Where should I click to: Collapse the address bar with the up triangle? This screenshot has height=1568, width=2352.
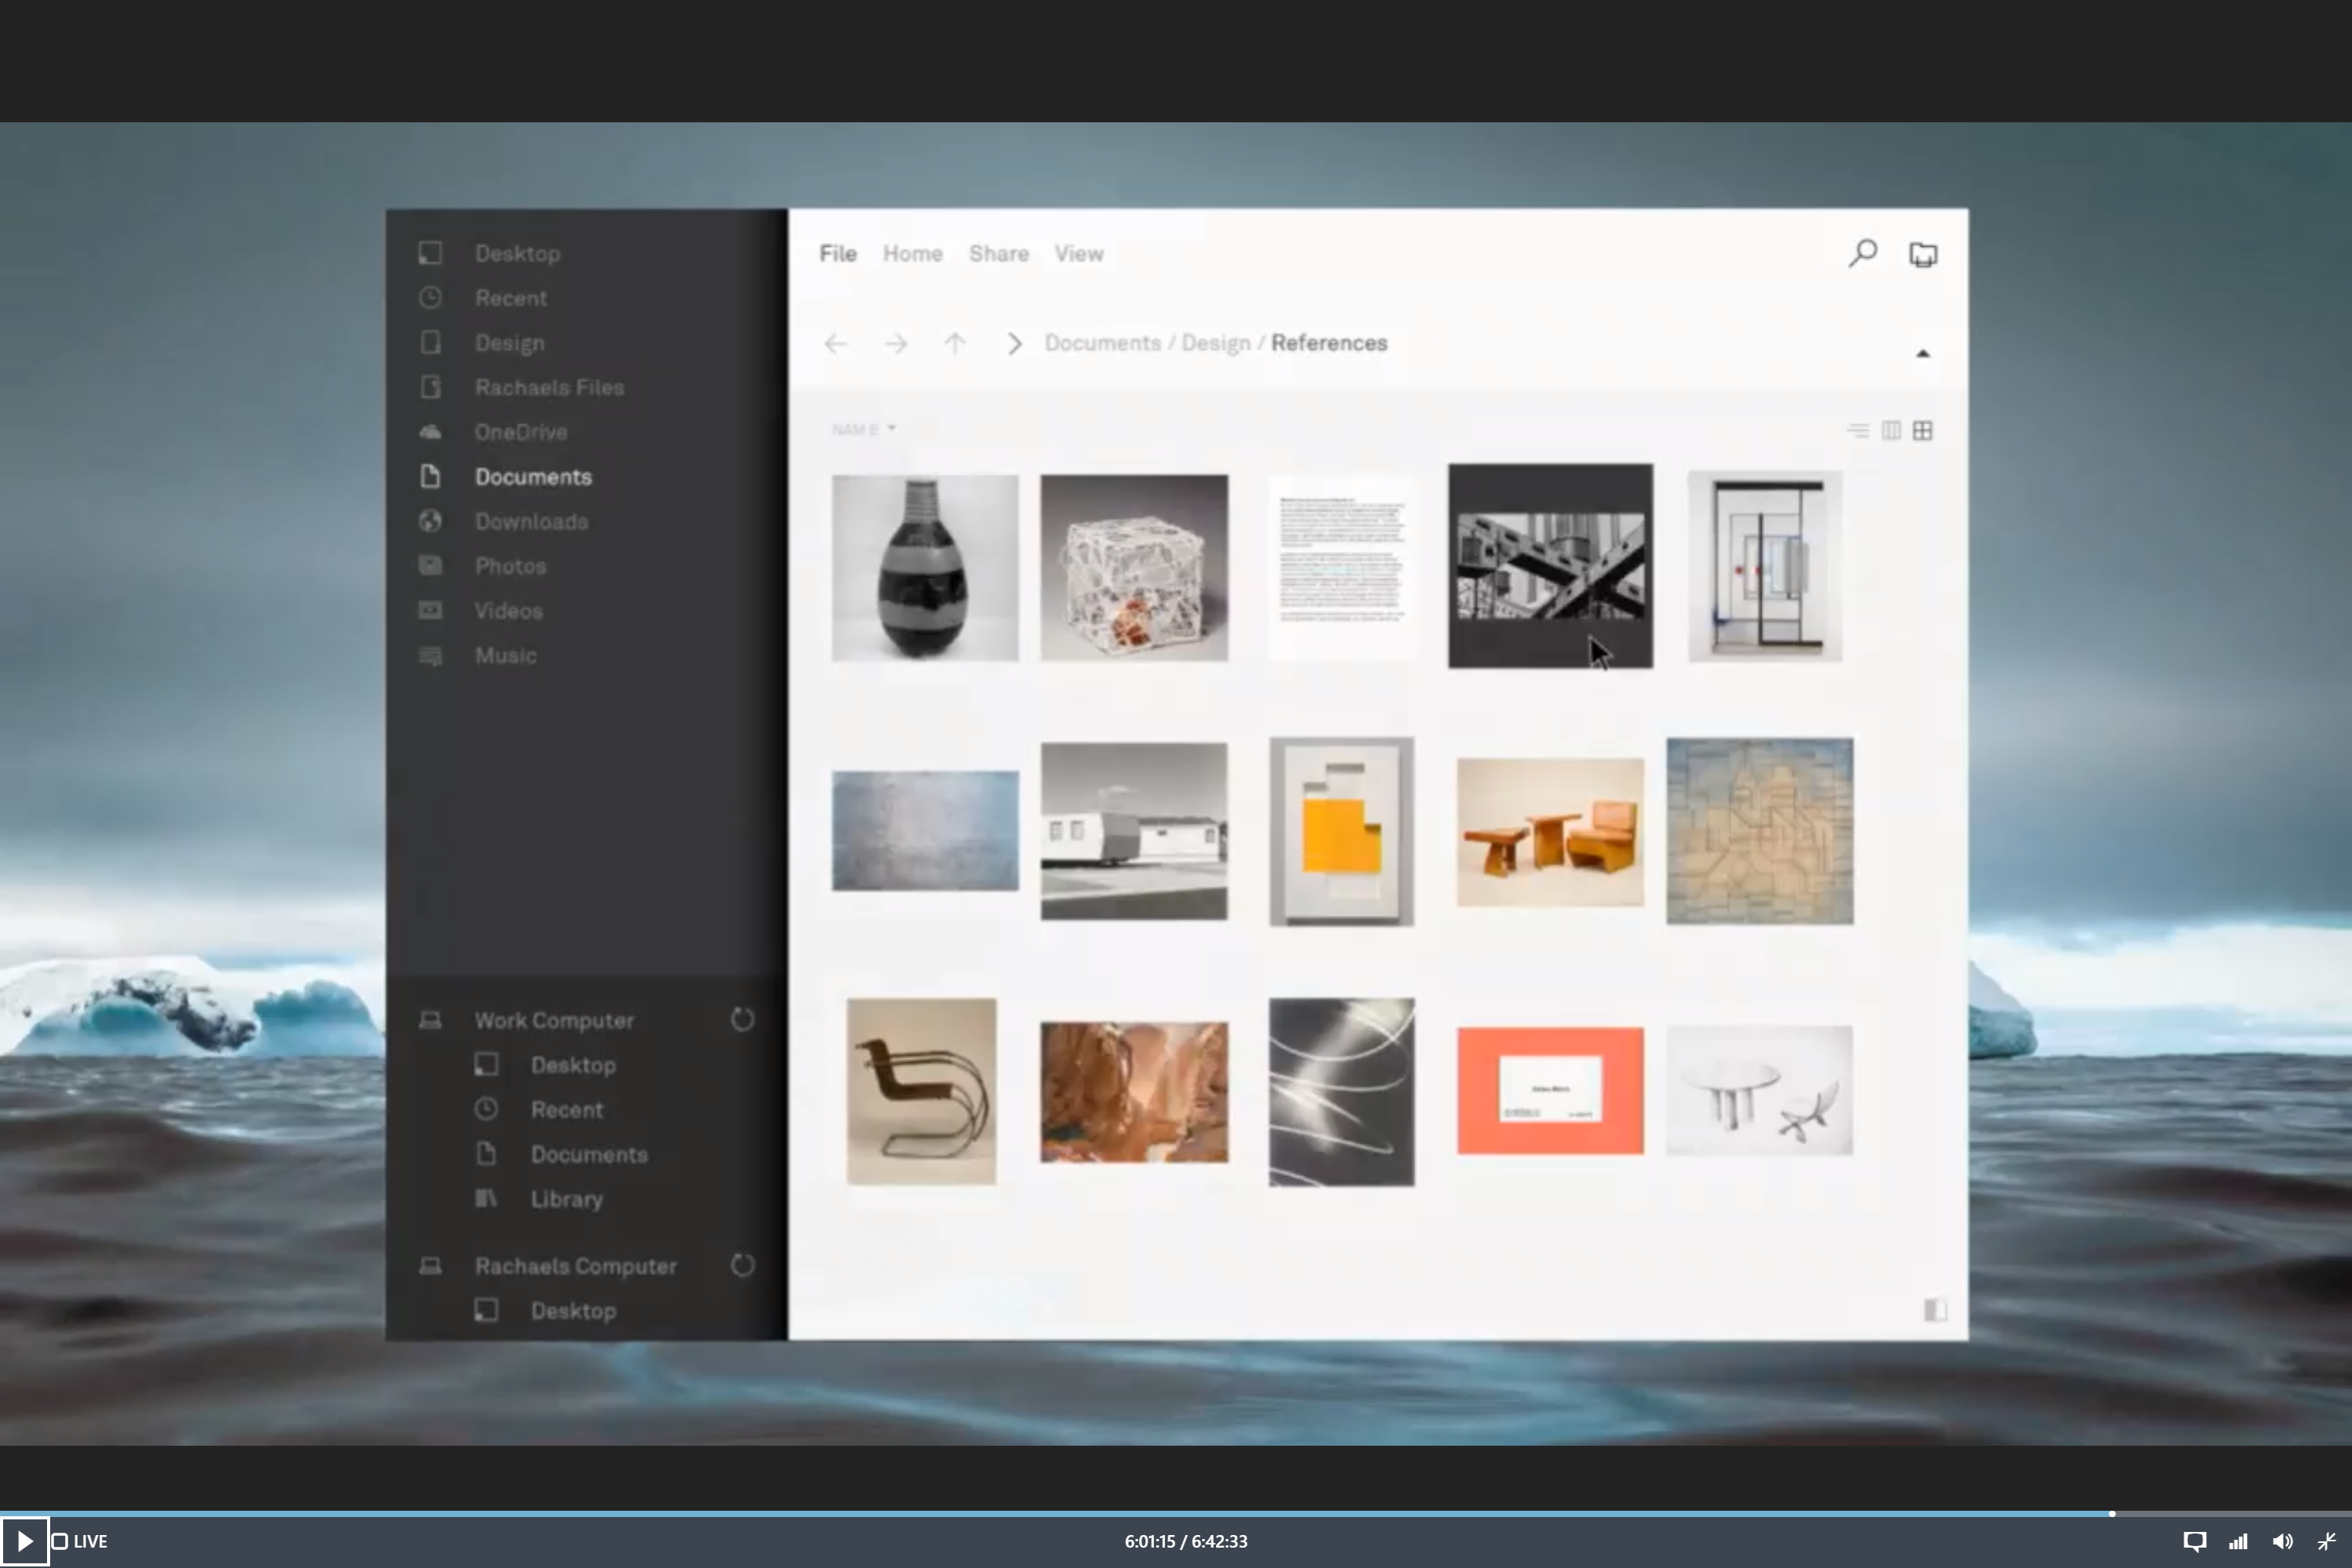1922,353
